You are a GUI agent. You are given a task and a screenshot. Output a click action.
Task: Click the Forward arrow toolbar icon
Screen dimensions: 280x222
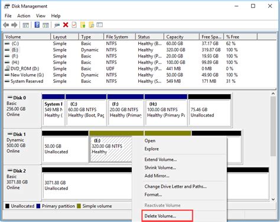tap(14, 25)
